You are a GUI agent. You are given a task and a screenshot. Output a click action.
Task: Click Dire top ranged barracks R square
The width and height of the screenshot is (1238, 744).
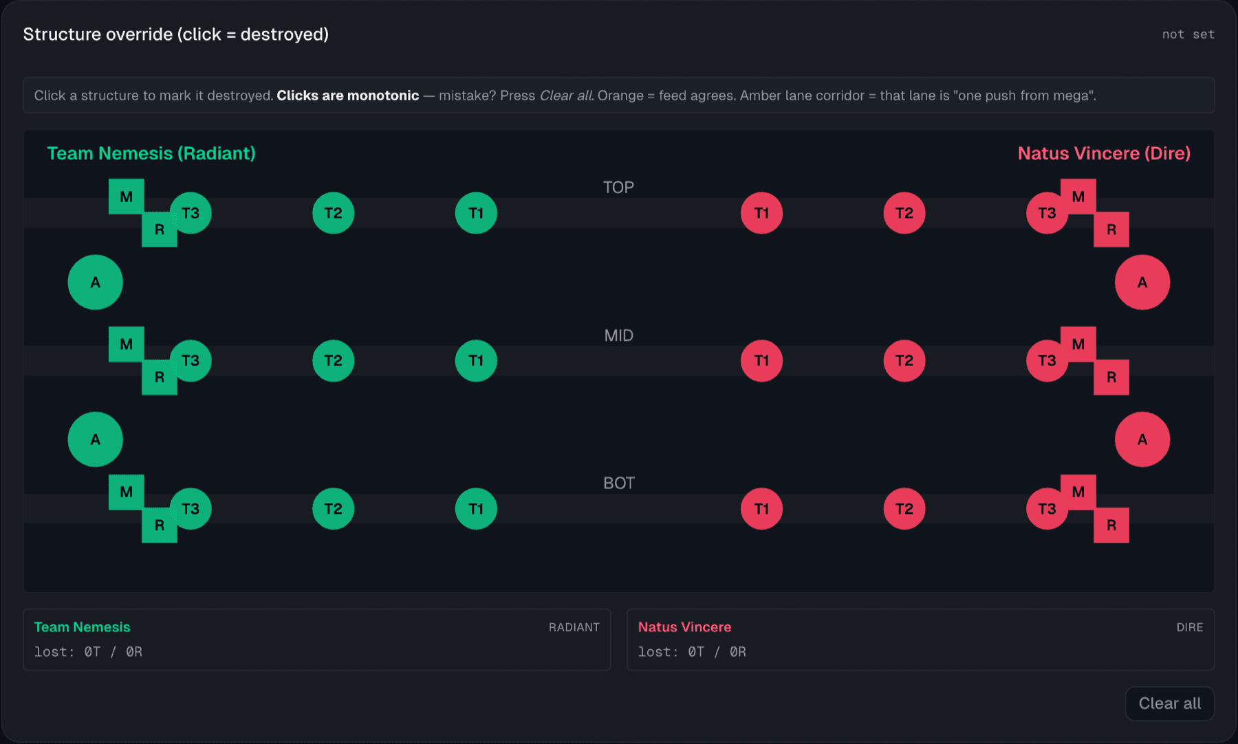pyautogui.click(x=1111, y=229)
